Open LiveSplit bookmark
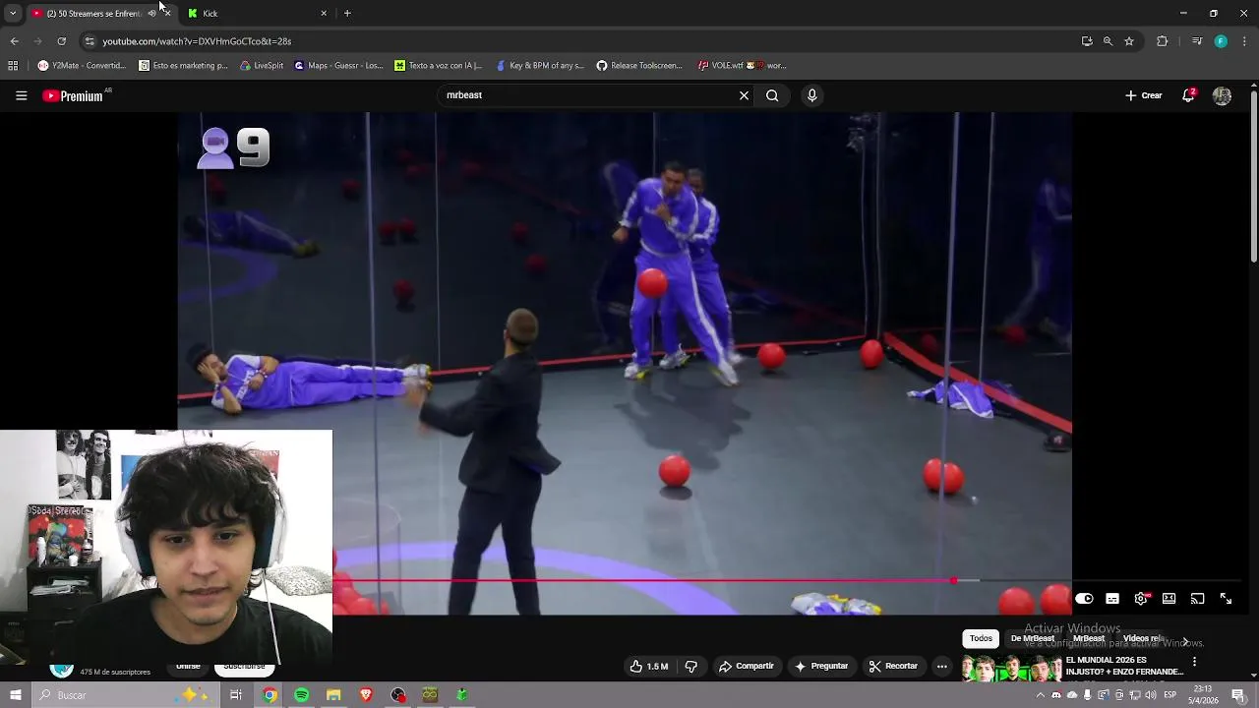 262,66
